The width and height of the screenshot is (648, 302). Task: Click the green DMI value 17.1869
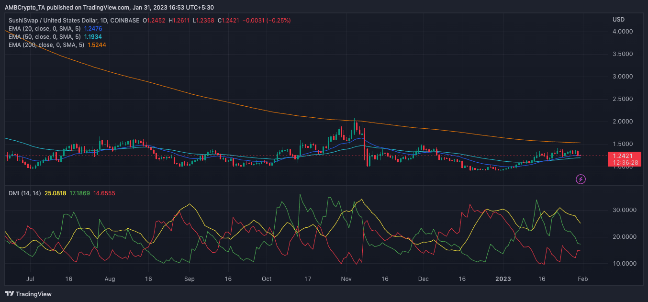click(x=79, y=193)
